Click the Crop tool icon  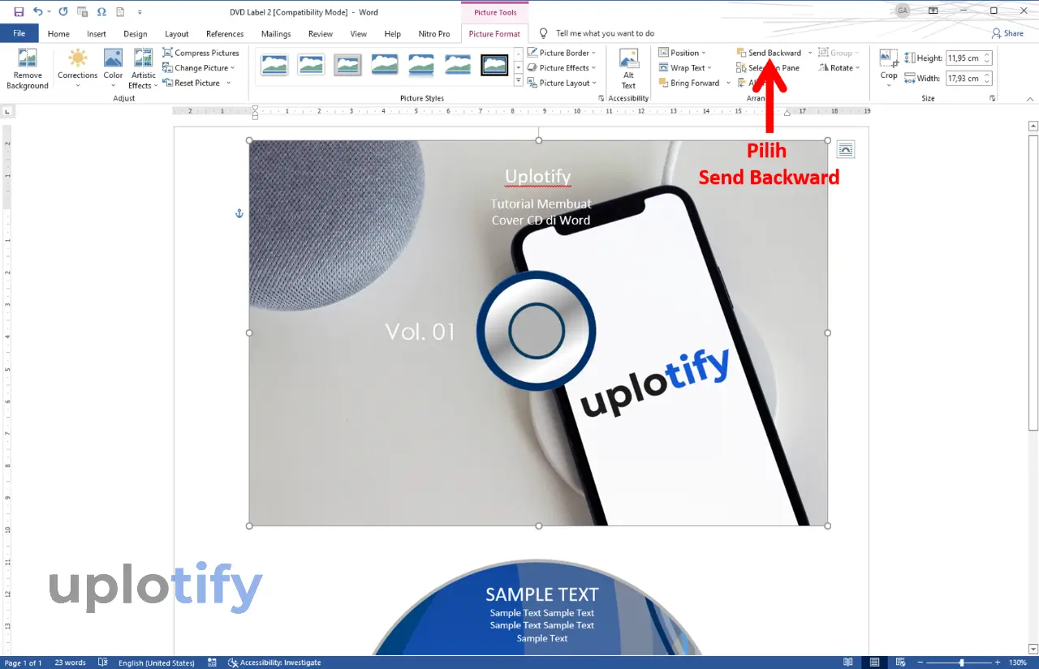click(x=889, y=59)
